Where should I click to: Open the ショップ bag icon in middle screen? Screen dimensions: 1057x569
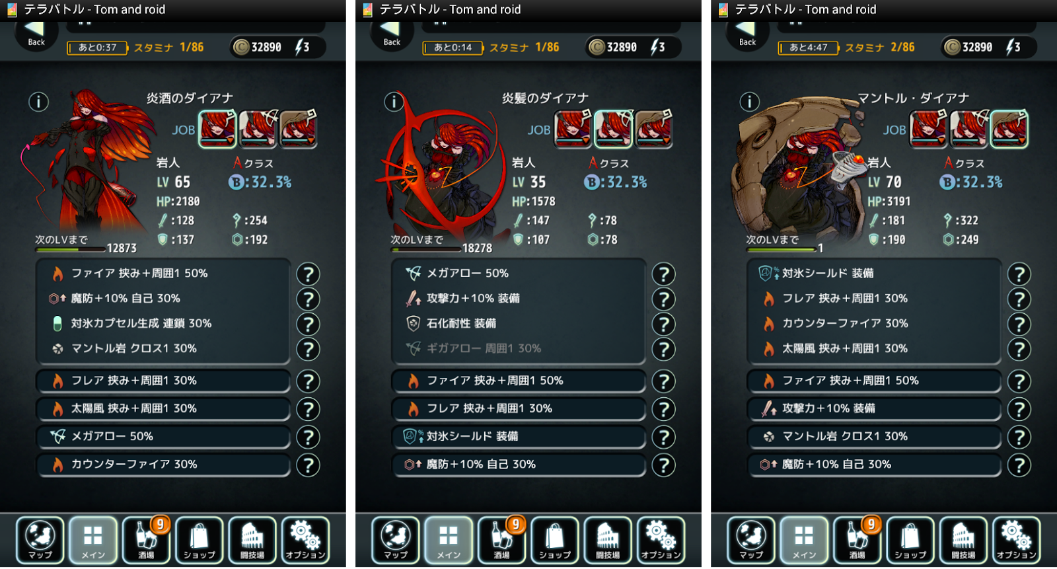tap(555, 540)
